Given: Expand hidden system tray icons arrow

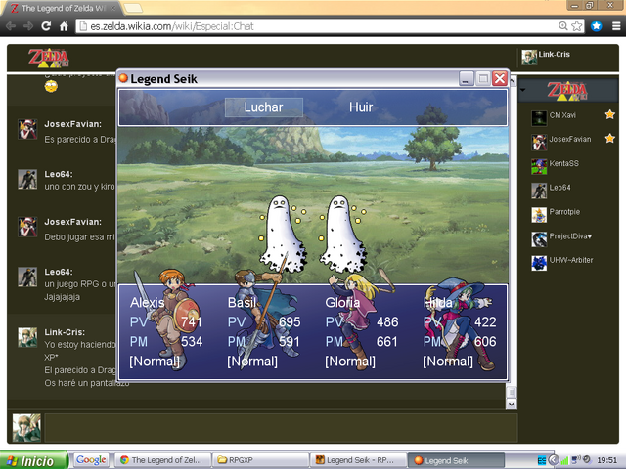Looking at the screenshot, I should point(554,460).
